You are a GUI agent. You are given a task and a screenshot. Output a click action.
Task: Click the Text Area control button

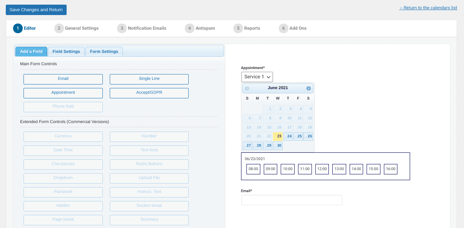coord(149,150)
